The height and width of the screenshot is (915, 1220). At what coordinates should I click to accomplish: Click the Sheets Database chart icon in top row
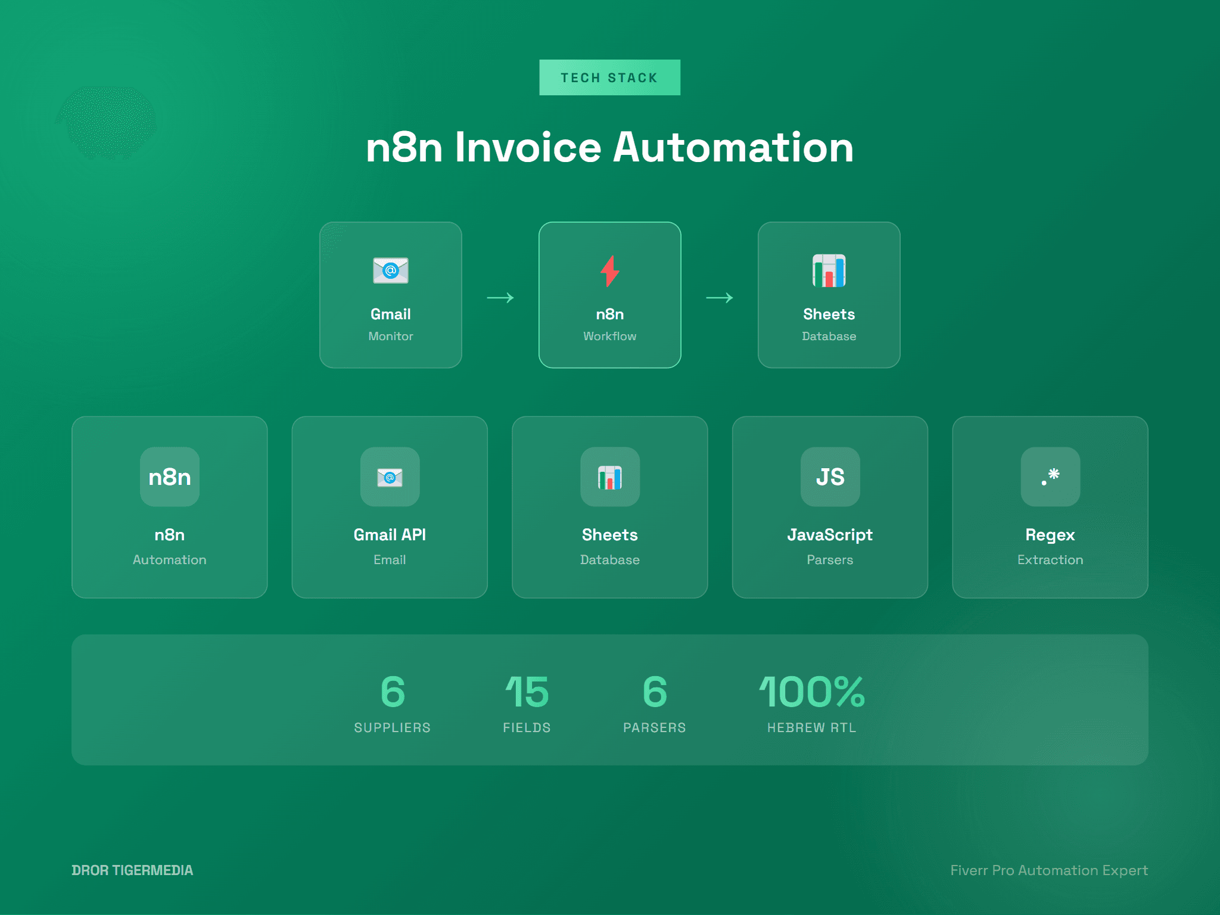pyautogui.click(x=829, y=272)
